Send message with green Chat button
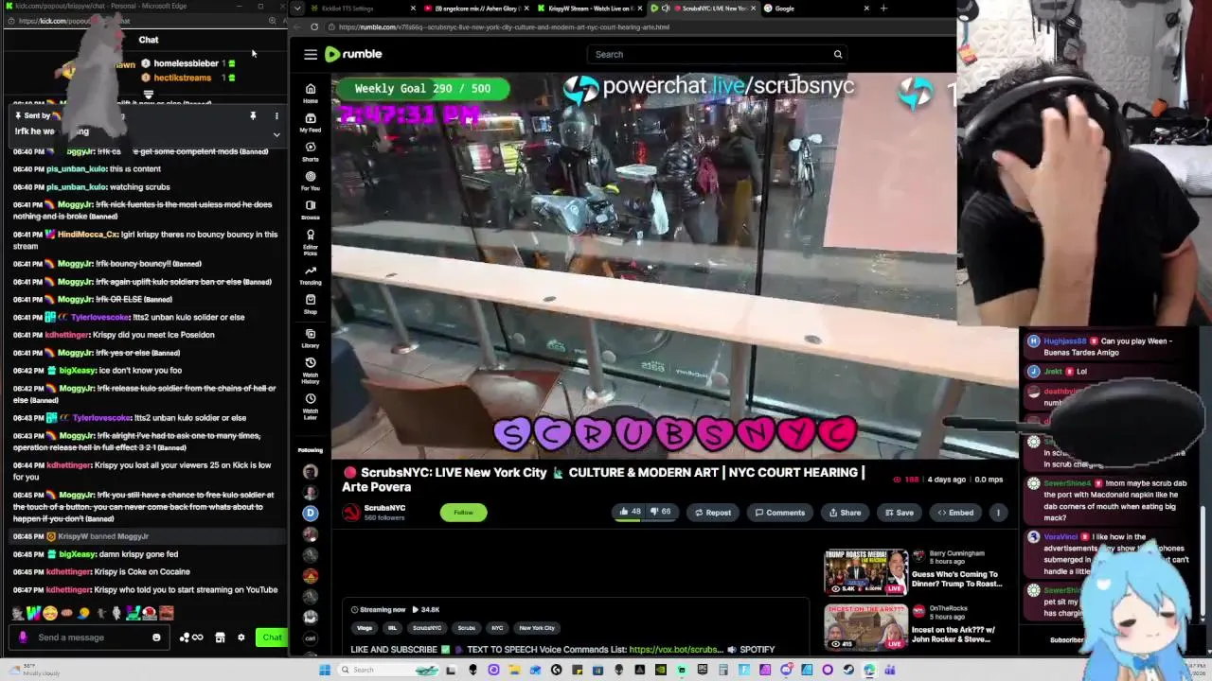The image size is (1212, 681). click(272, 637)
